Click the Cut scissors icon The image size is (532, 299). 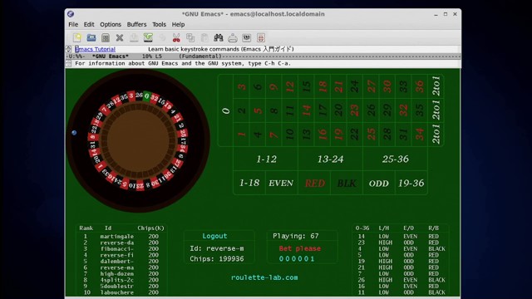point(176,37)
